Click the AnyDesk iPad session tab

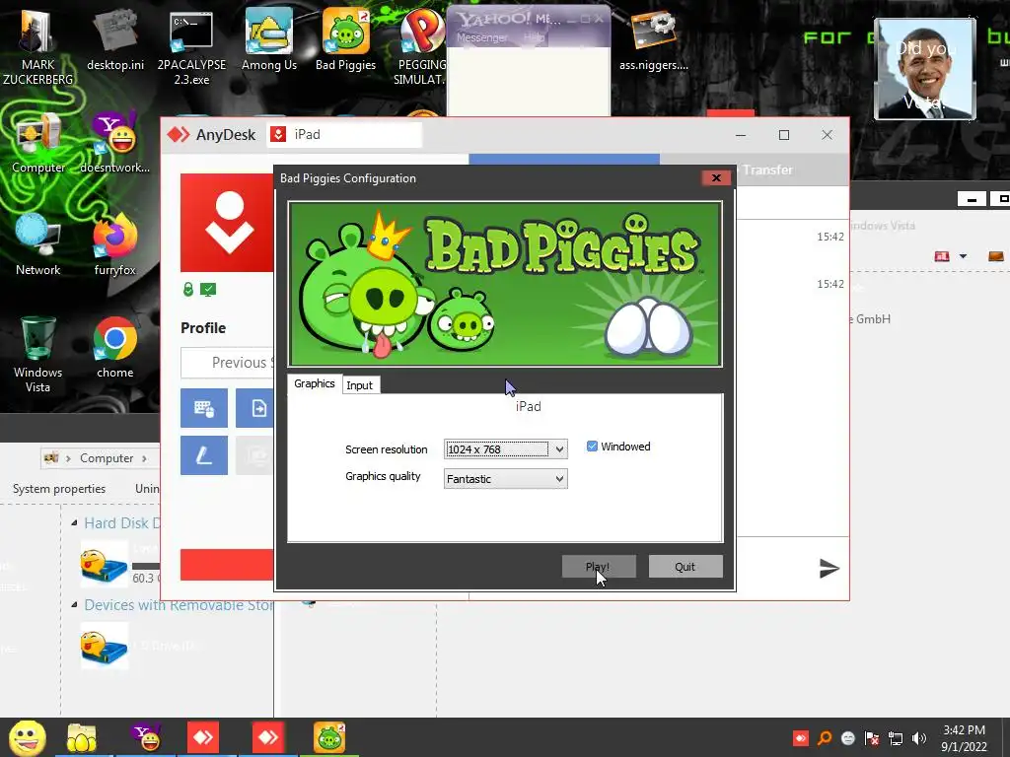344,134
